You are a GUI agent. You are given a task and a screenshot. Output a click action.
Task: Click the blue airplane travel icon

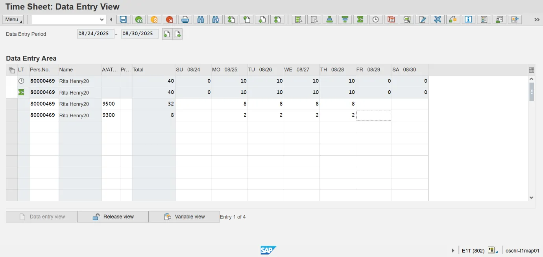438,19
